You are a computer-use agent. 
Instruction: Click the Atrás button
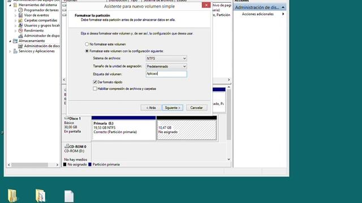coord(151,108)
